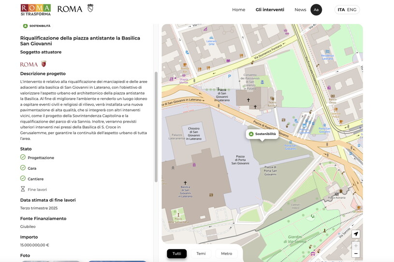Click the Sostenibilità tag above the project title

click(x=37, y=26)
